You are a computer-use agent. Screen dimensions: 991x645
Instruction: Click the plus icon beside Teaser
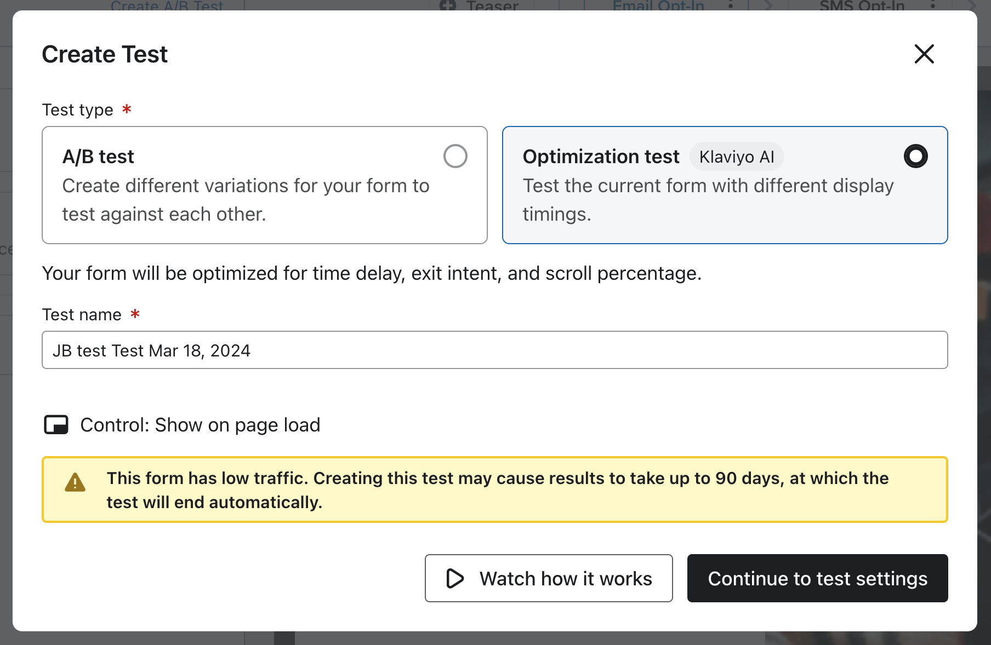click(x=448, y=5)
